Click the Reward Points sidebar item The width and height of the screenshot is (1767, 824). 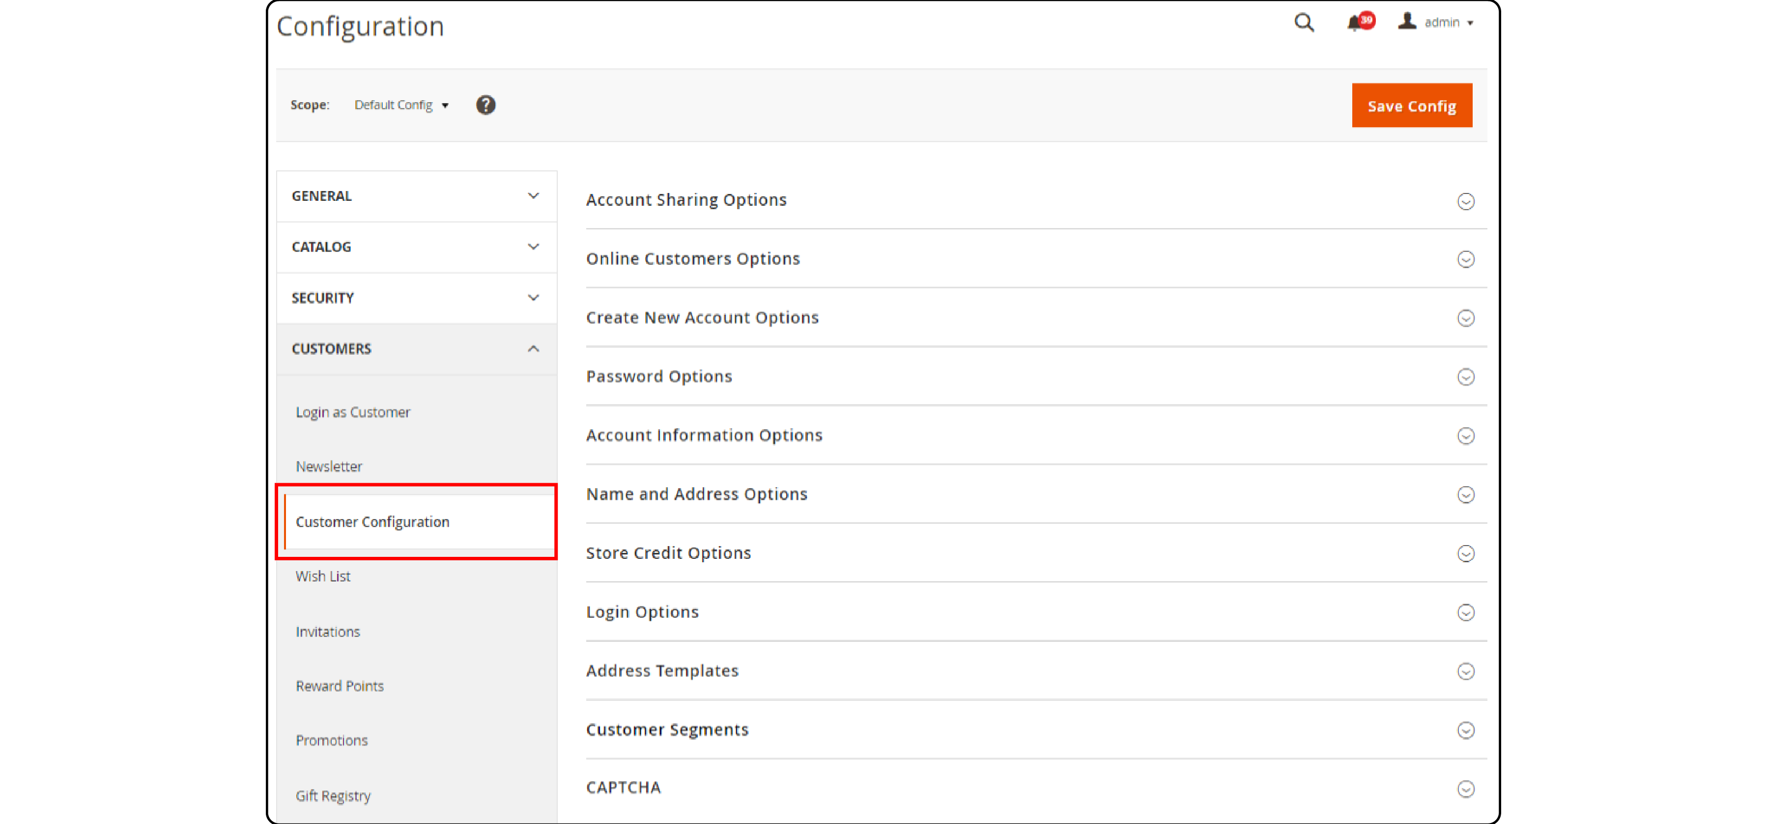(338, 686)
